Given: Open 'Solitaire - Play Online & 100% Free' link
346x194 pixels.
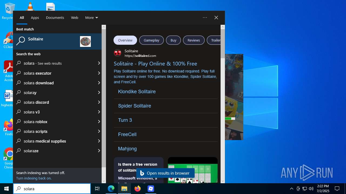Looking at the screenshot, I should coord(155,64).
